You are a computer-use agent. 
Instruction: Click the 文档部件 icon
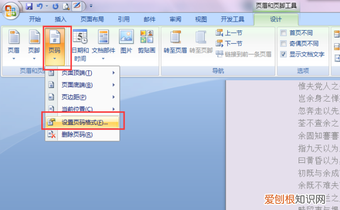[104, 37]
